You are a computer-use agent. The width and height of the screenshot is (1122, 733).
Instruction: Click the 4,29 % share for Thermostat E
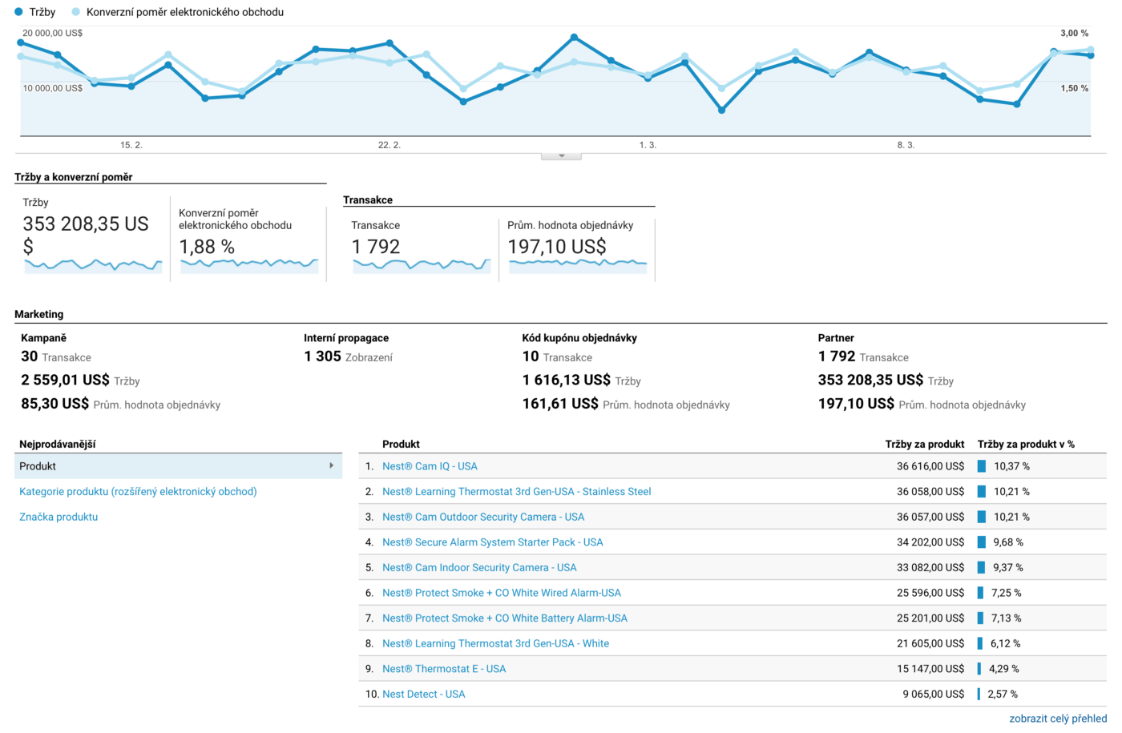[x=1003, y=669]
